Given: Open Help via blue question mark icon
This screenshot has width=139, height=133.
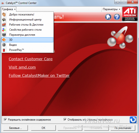Looking at the screenshot, I should [117, 17].
